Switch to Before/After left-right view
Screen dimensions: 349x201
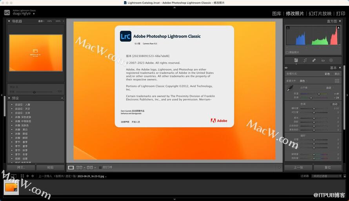[79, 168]
